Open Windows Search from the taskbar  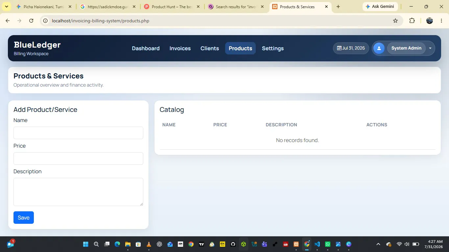(96, 244)
